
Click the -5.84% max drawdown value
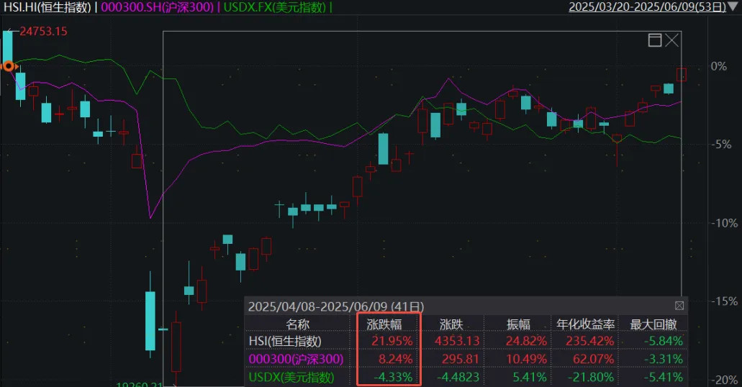663,341
